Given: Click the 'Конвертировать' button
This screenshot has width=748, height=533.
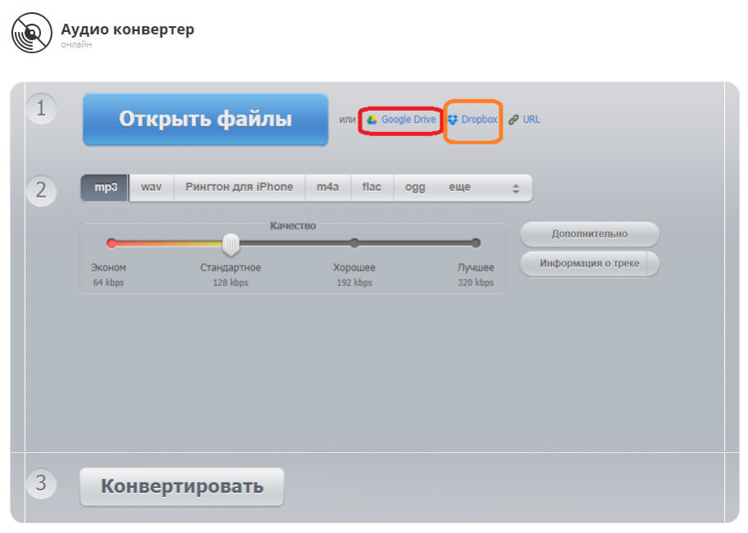Looking at the screenshot, I should click(182, 487).
